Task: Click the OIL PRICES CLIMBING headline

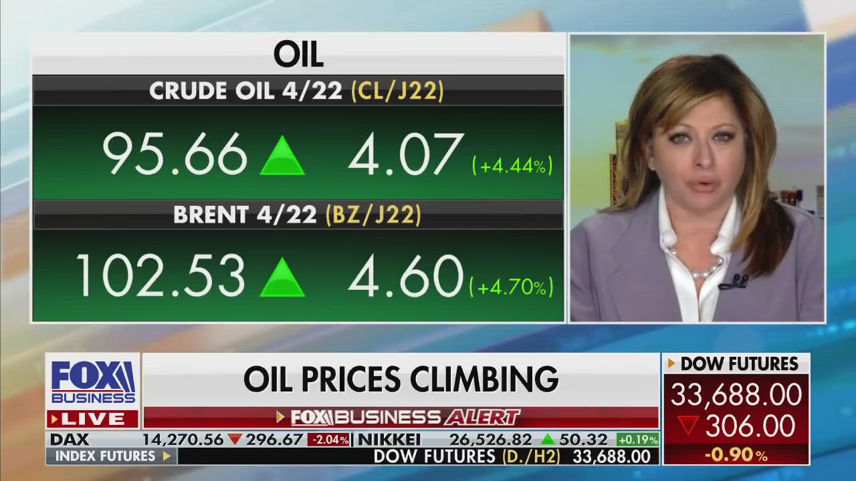Action: click(x=401, y=379)
